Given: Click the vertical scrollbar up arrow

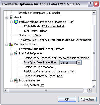Looking at the screenshot, I should tap(94, 13).
